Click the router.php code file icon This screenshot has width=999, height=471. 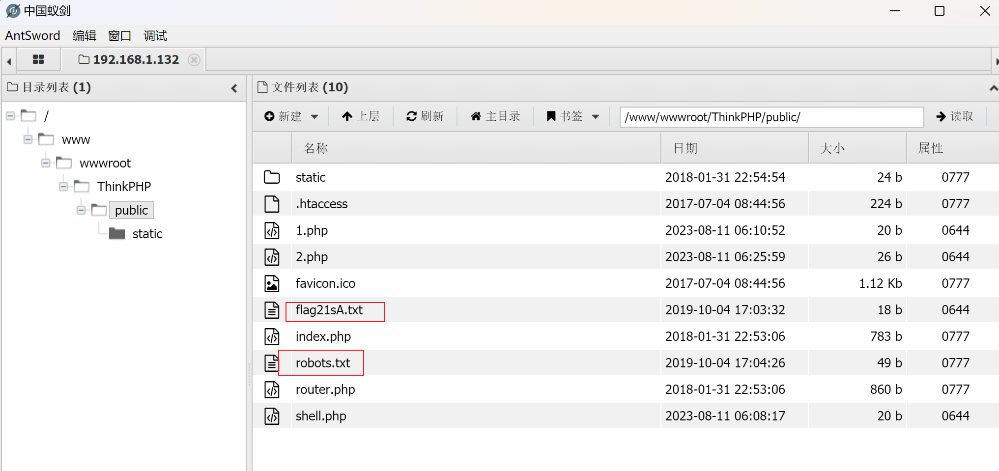click(272, 389)
